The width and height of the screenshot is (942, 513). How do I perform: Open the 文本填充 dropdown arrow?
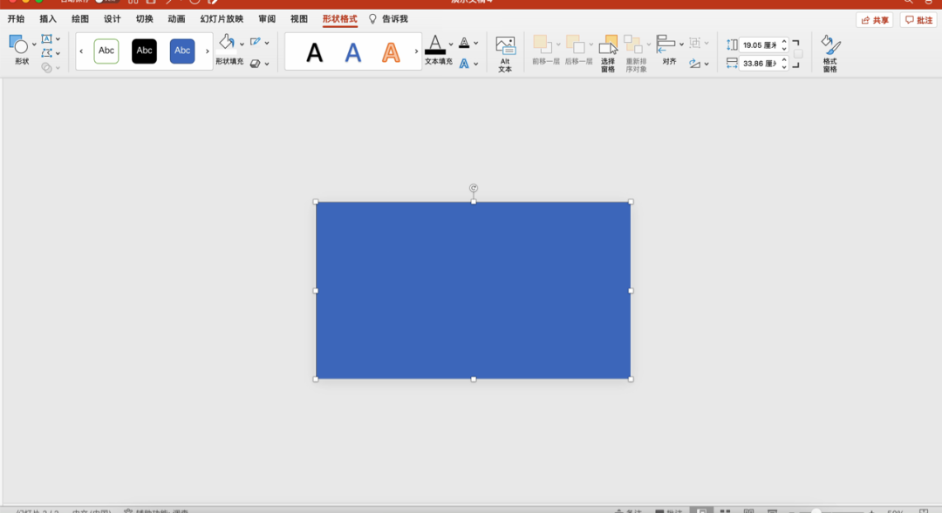pos(451,44)
